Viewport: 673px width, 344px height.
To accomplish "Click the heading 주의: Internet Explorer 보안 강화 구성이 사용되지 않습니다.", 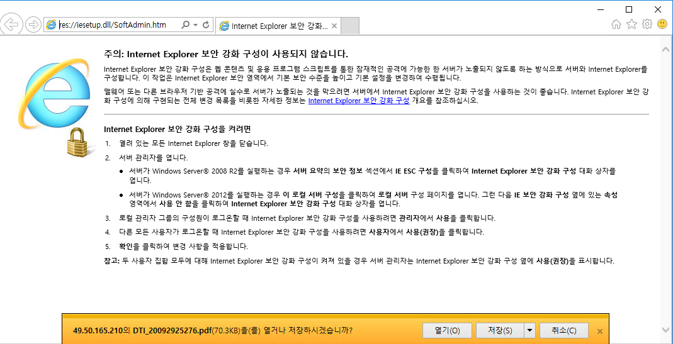I will pos(226,54).
